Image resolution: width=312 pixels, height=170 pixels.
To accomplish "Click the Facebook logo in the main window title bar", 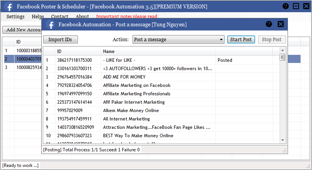I will point(8,7).
